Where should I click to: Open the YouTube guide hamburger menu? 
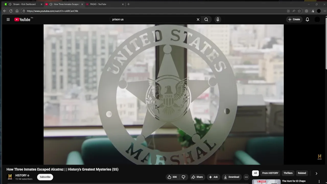pyautogui.click(x=8, y=19)
